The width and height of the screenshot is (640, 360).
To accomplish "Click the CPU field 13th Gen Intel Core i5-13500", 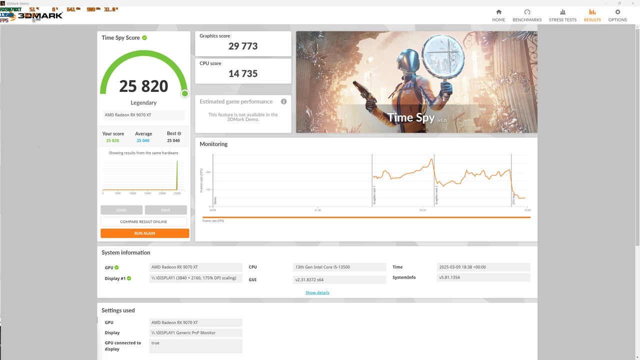I will [x=339, y=267].
